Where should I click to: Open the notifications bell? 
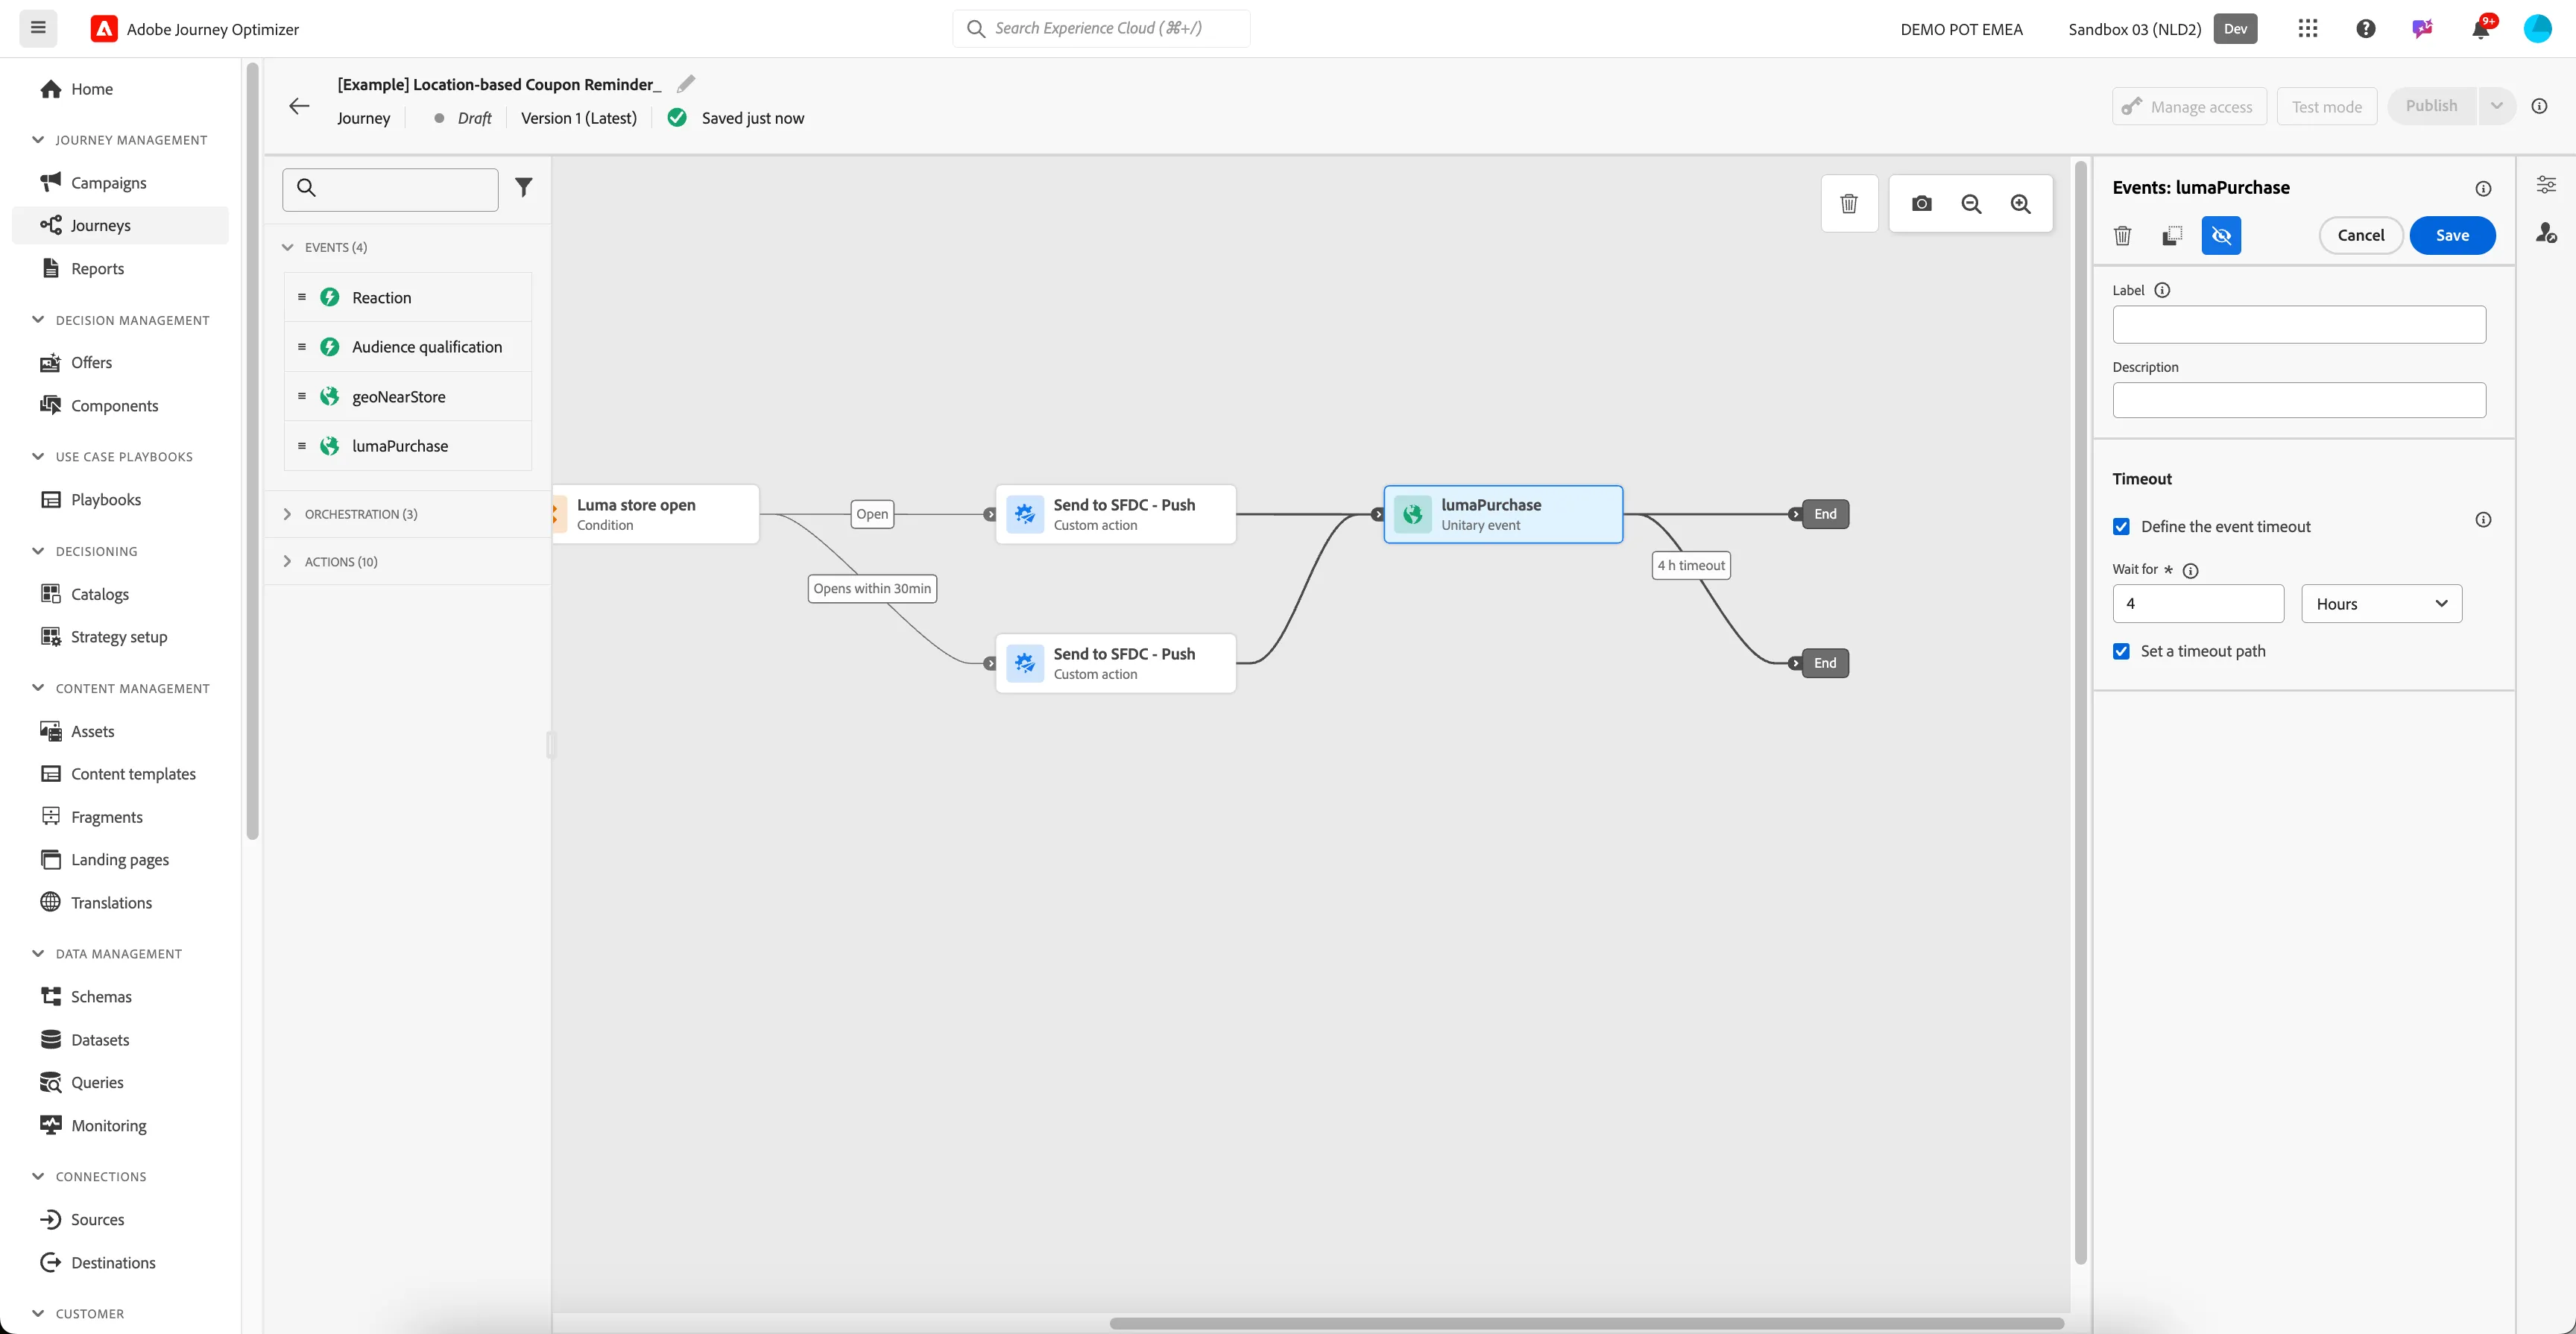point(2480,28)
